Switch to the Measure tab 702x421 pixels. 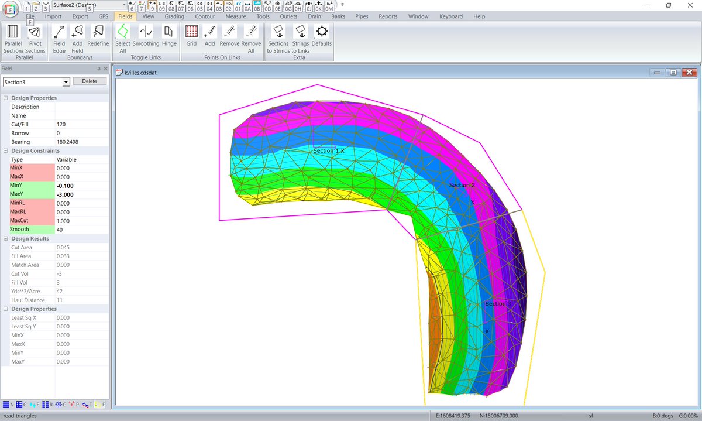[x=236, y=16]
